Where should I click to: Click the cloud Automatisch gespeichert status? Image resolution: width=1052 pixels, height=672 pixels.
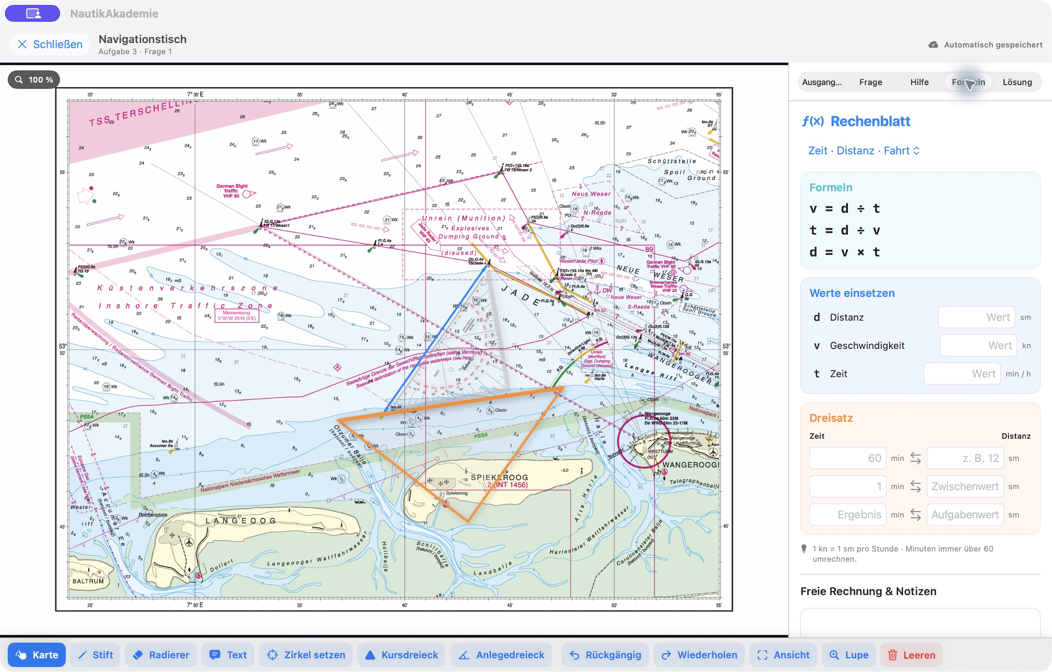click(x=985, y=45)
